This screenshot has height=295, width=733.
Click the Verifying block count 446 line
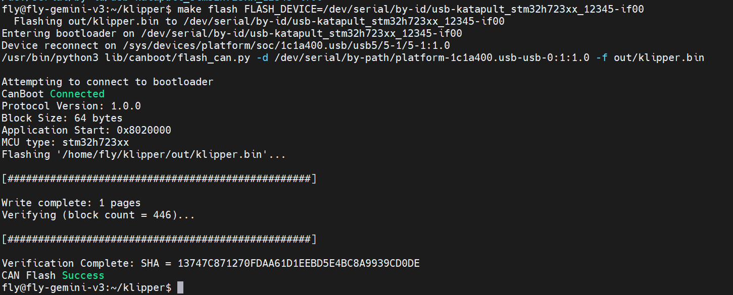pyautogui.click(x=98, y=215)
